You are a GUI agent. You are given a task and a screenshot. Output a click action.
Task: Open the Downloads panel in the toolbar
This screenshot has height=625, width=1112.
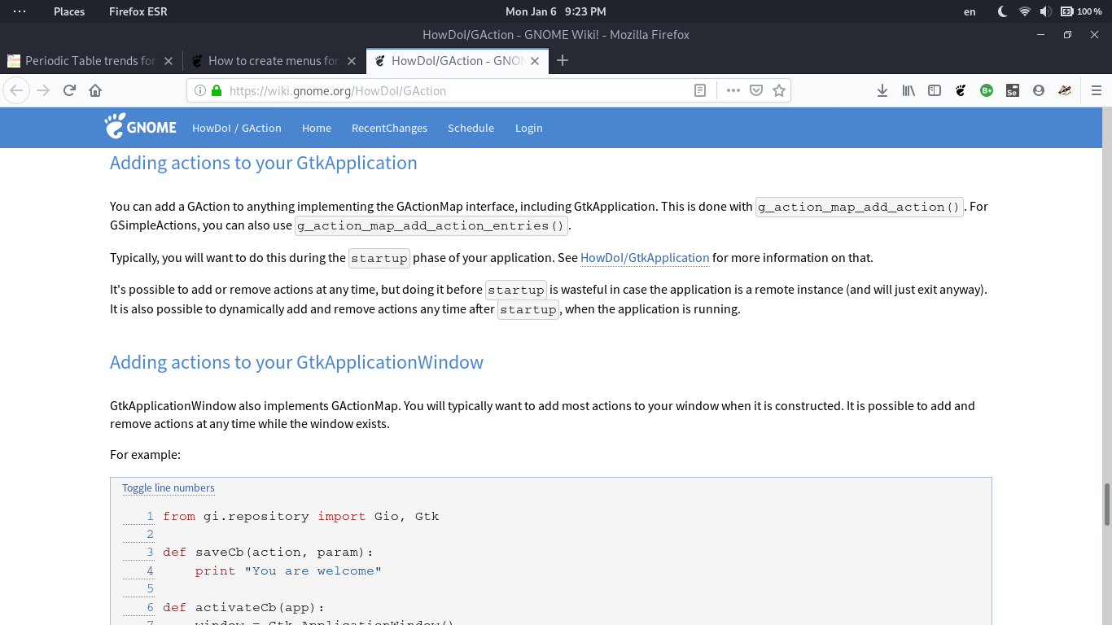(882, 90)
